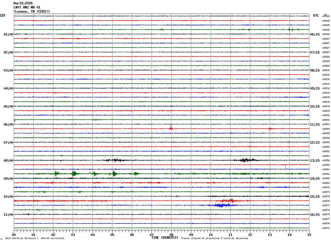331x242 pixels.
Task: Click the 10 minute tick label
Action: pyautogui.click(x=211, y=235)
